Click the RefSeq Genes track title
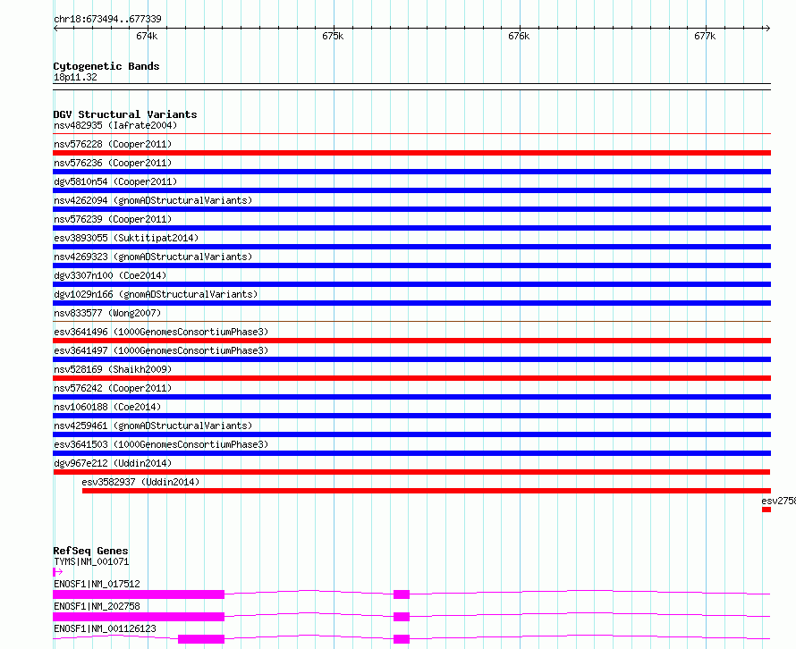Image resolution: width=796 pixels, height=649 pixels. (x=90, y=551)
